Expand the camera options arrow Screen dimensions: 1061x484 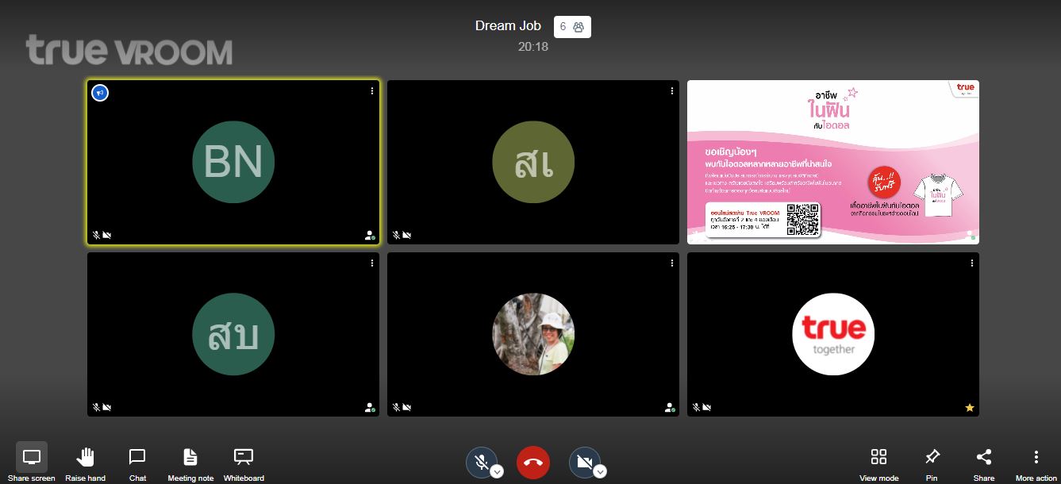[x=600, y=472]
